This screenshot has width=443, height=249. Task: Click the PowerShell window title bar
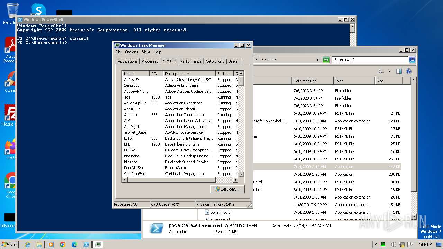tap(177, 20)
